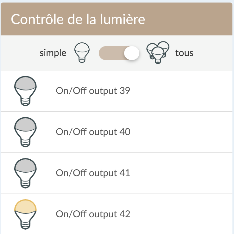
Task: Turn on the On/Off output 39 bulb
Action: pos(25,91)
